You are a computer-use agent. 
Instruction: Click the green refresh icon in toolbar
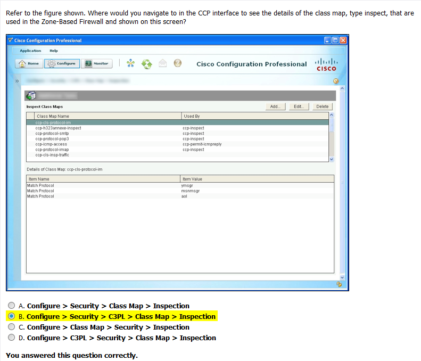(x=146, y=64)
